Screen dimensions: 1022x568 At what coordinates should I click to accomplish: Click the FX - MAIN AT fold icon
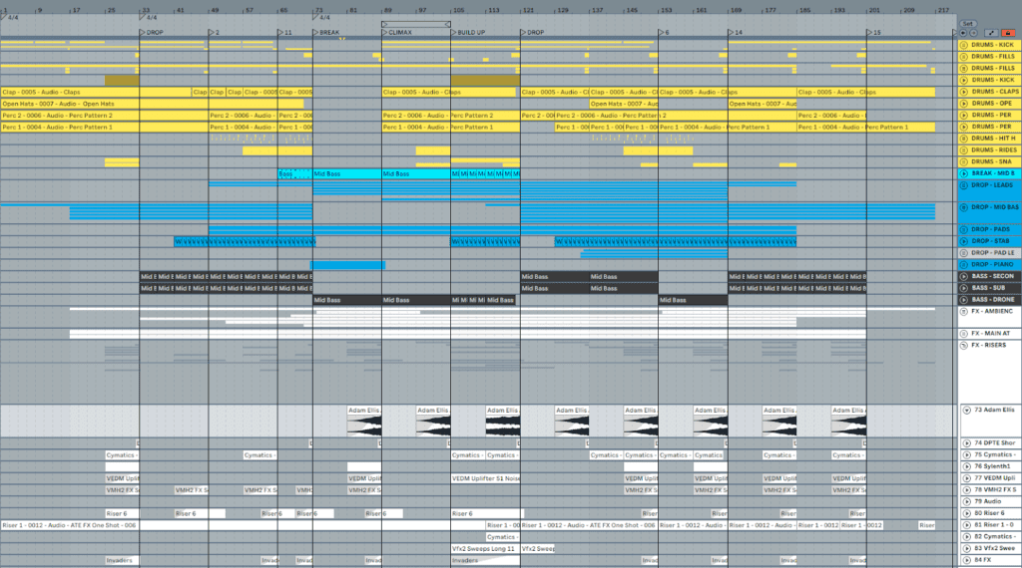pyautogui.click(x=964, y=334)
